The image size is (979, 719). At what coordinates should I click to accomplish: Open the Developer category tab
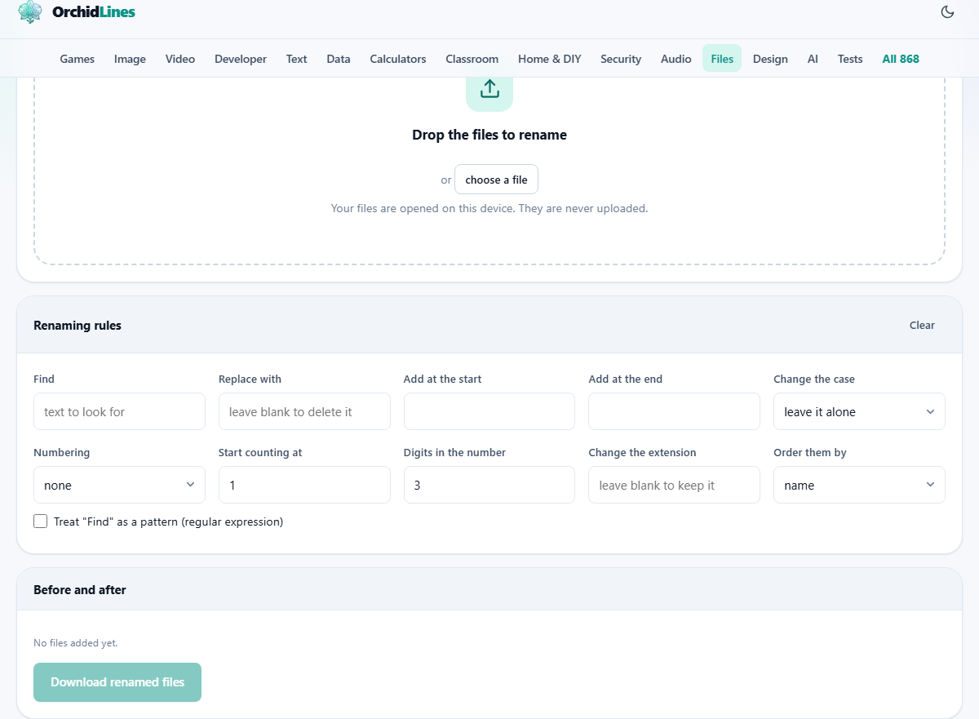click(x=241, y=59)
